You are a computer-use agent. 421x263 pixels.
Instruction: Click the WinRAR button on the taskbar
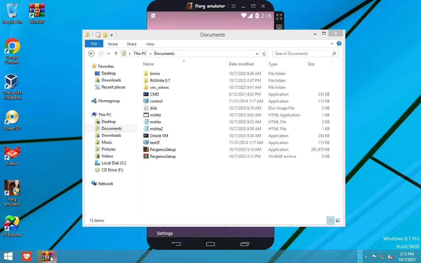pos(47,256)
